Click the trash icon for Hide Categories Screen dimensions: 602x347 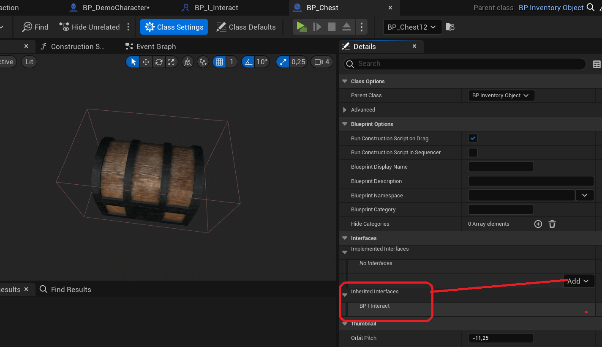tap(552, 224)
